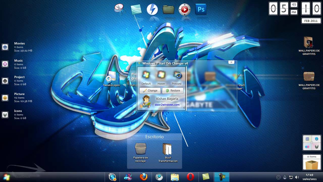The height and width of the screenshot is (182, 323).
Task: Open the scissors snipping tool dock icon
Action: (120, 10)
